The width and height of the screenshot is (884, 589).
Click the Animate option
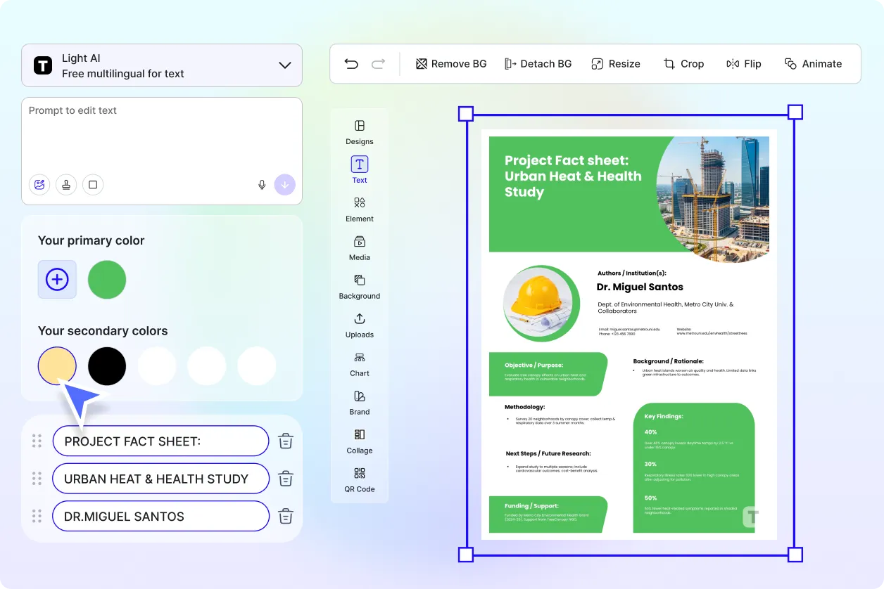click(814, 64)
